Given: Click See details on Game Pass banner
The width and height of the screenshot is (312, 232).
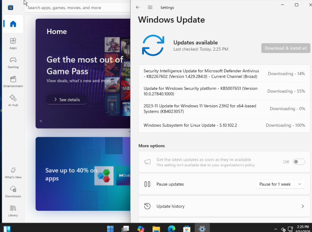Looking at the screenshot, I should [67, 100].
